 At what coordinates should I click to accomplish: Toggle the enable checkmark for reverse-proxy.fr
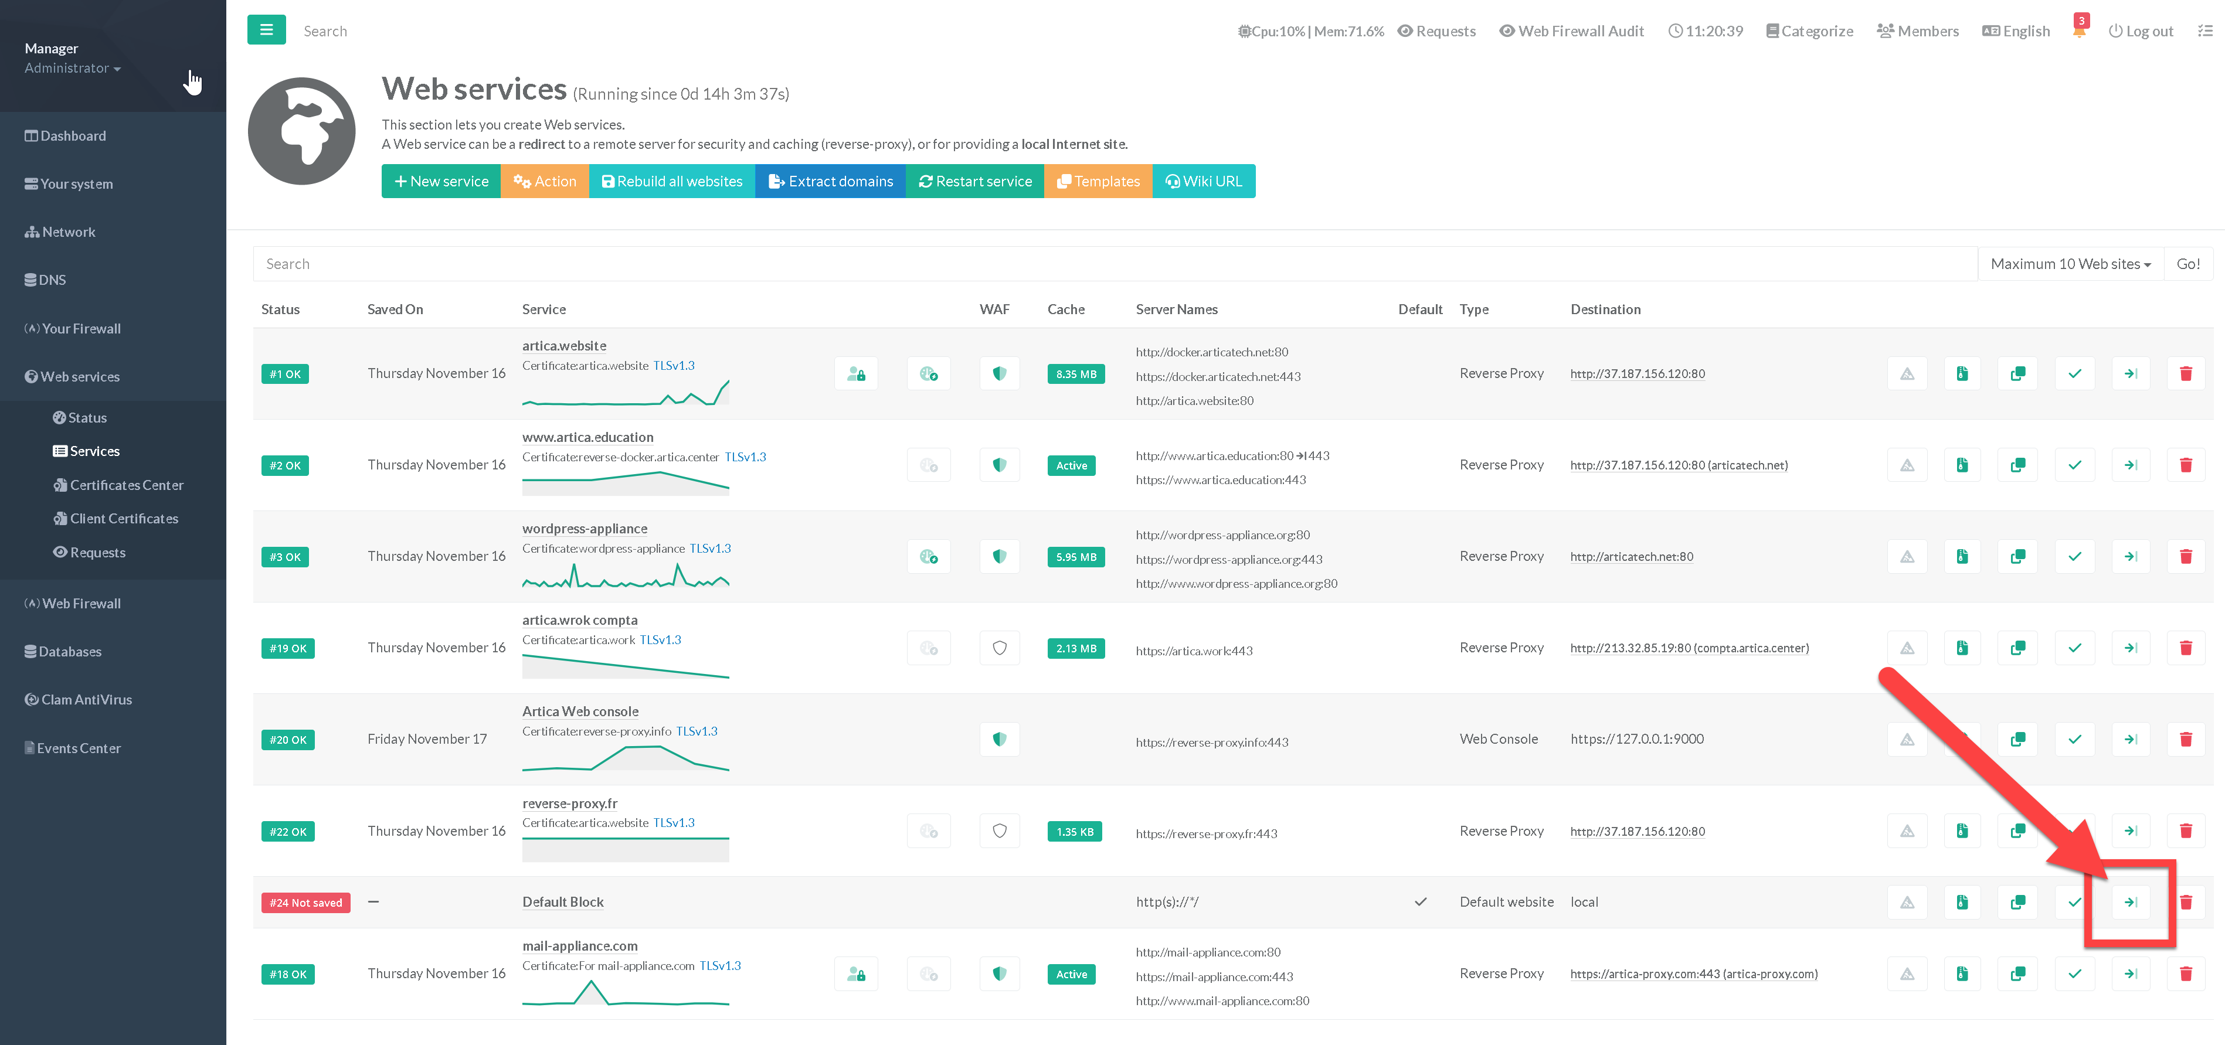pyautogui.click(x=2075, y=832)
